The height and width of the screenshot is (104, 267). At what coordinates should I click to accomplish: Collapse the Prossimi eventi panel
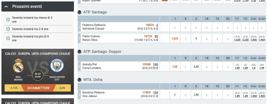(x=7, y=6)
